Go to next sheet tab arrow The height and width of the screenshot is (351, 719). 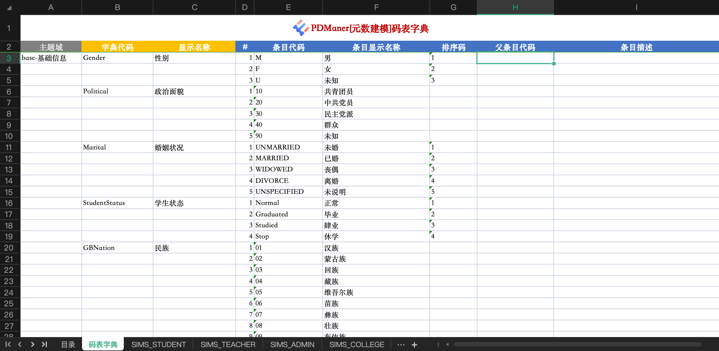click(x=32, y=344)
